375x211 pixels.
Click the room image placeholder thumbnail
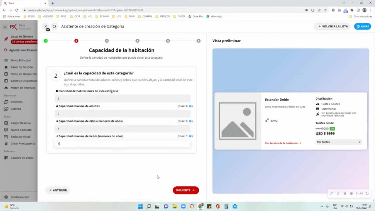coord(238,121)
